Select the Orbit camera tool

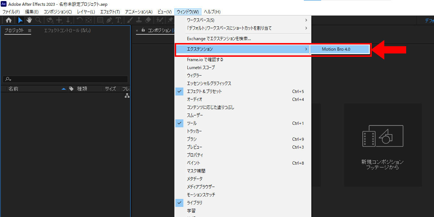tap(50, 20)
